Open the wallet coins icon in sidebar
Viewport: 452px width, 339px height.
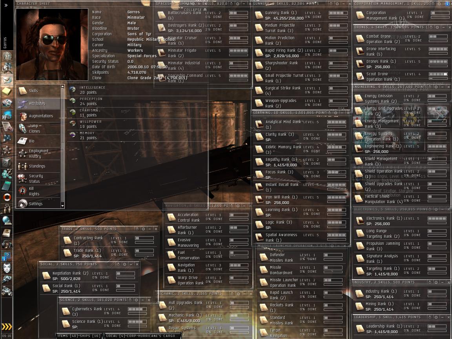point(7,174)
